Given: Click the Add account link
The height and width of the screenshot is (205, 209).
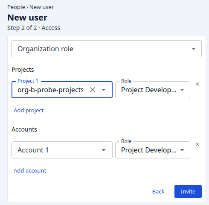Looking at the screenshot, I should [x=30, y=170].
